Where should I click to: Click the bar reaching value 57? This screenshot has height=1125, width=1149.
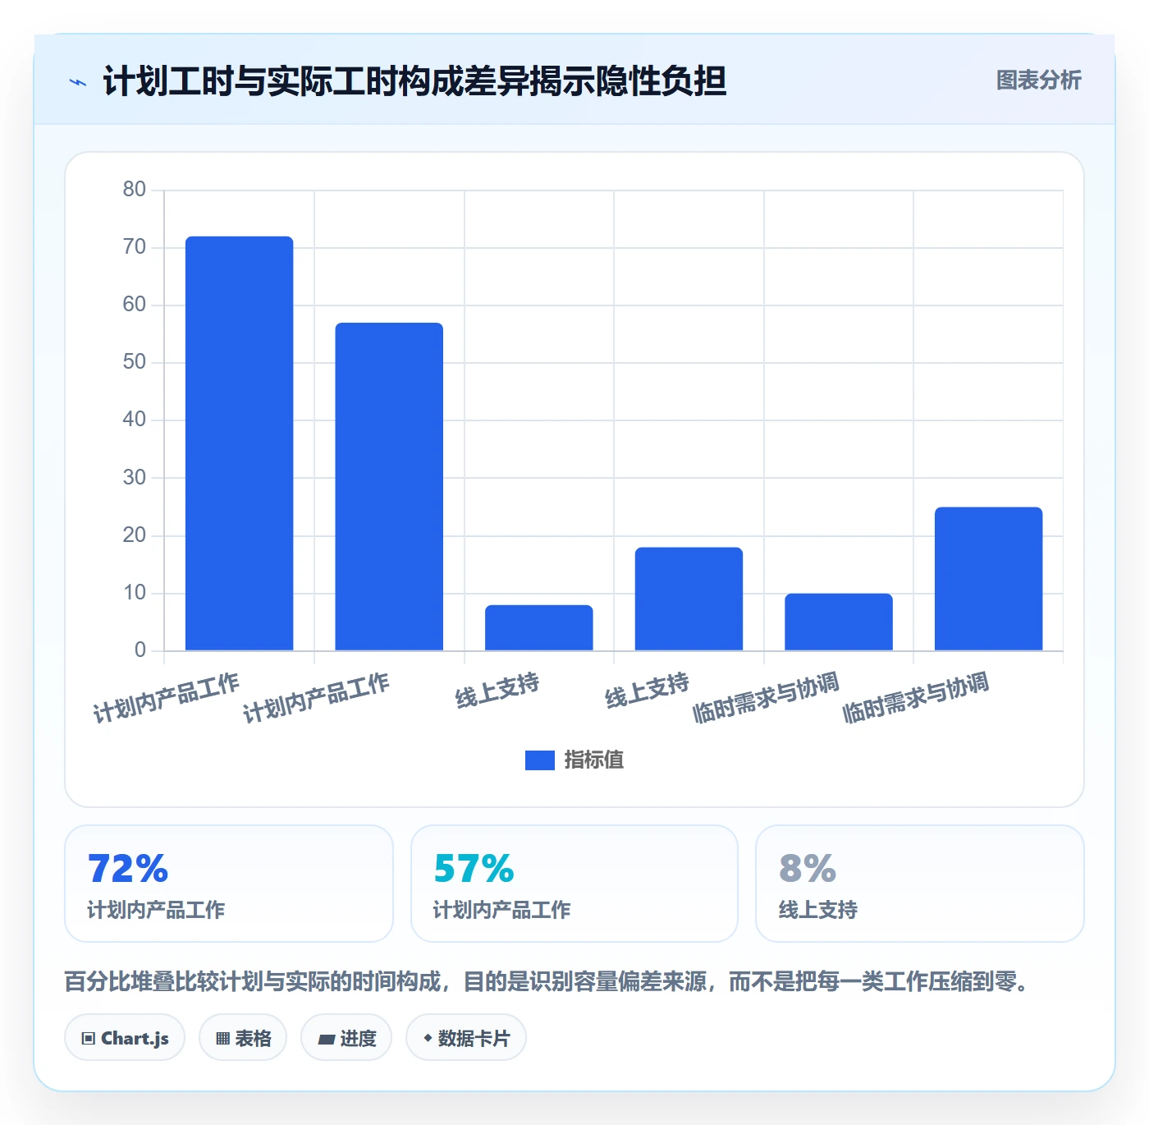coord(389,487)
